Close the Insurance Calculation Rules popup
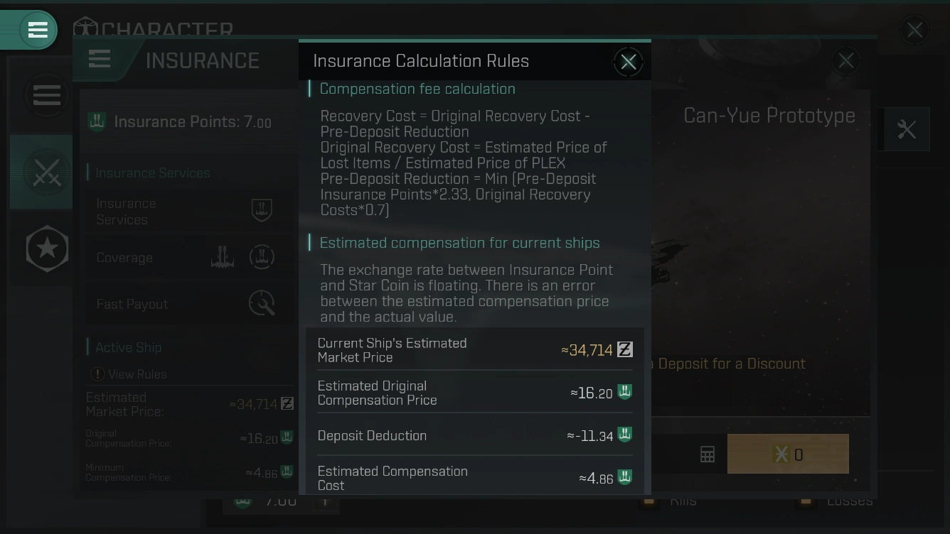This screenshot has width=950, height=534. pos(628,62)
